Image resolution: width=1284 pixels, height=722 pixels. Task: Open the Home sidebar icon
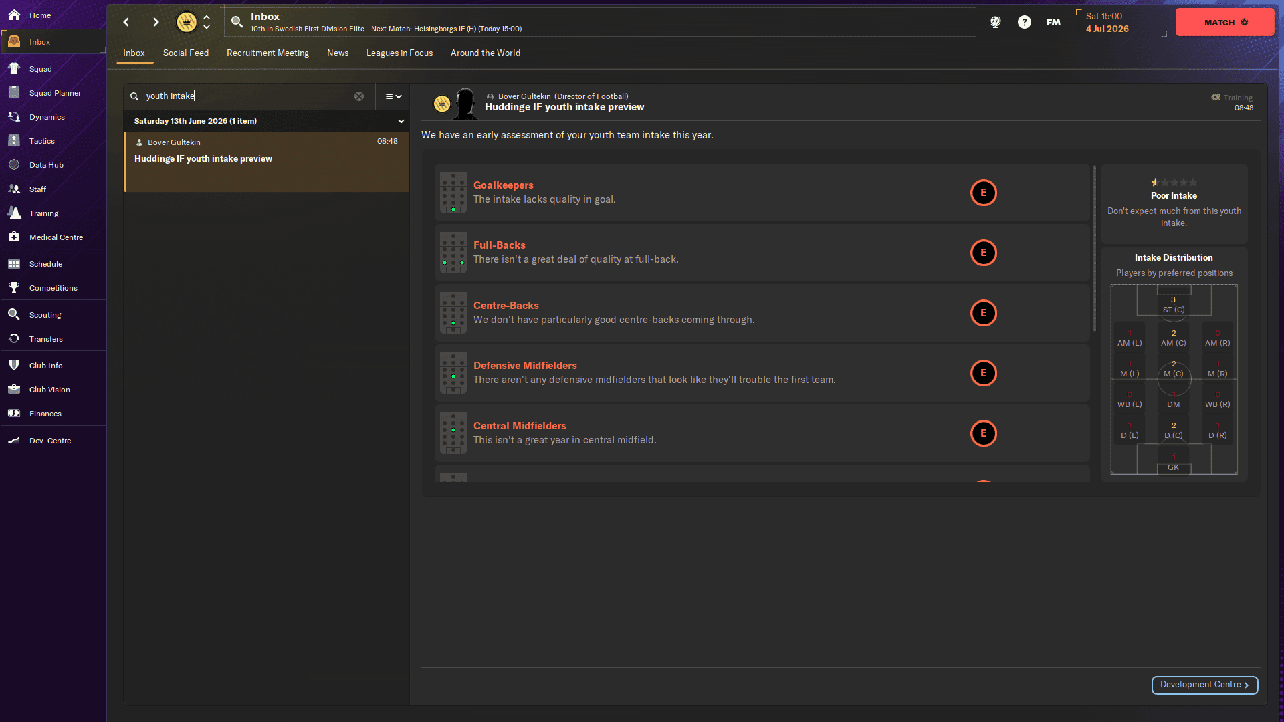(x=14, y=15)
